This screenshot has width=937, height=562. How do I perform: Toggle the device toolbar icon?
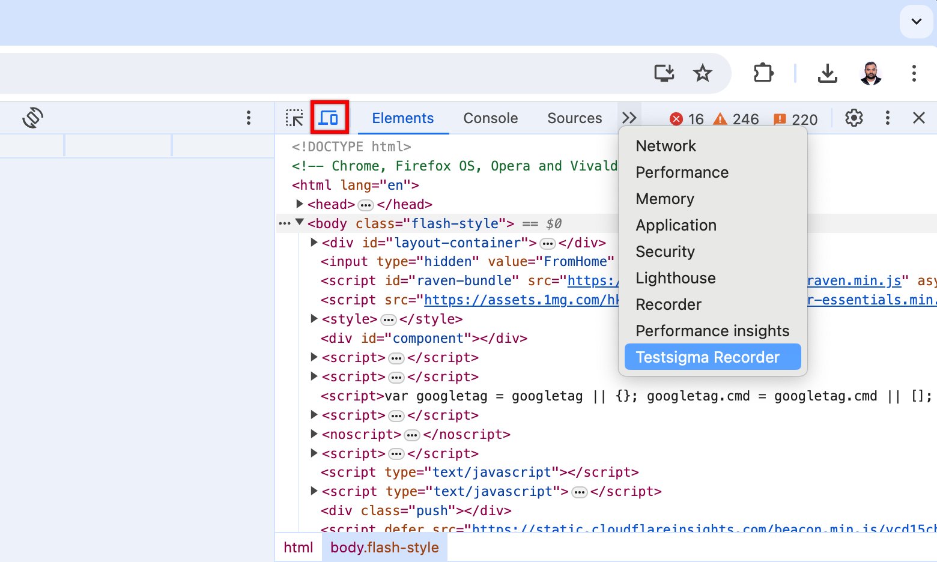coord(329,118)
